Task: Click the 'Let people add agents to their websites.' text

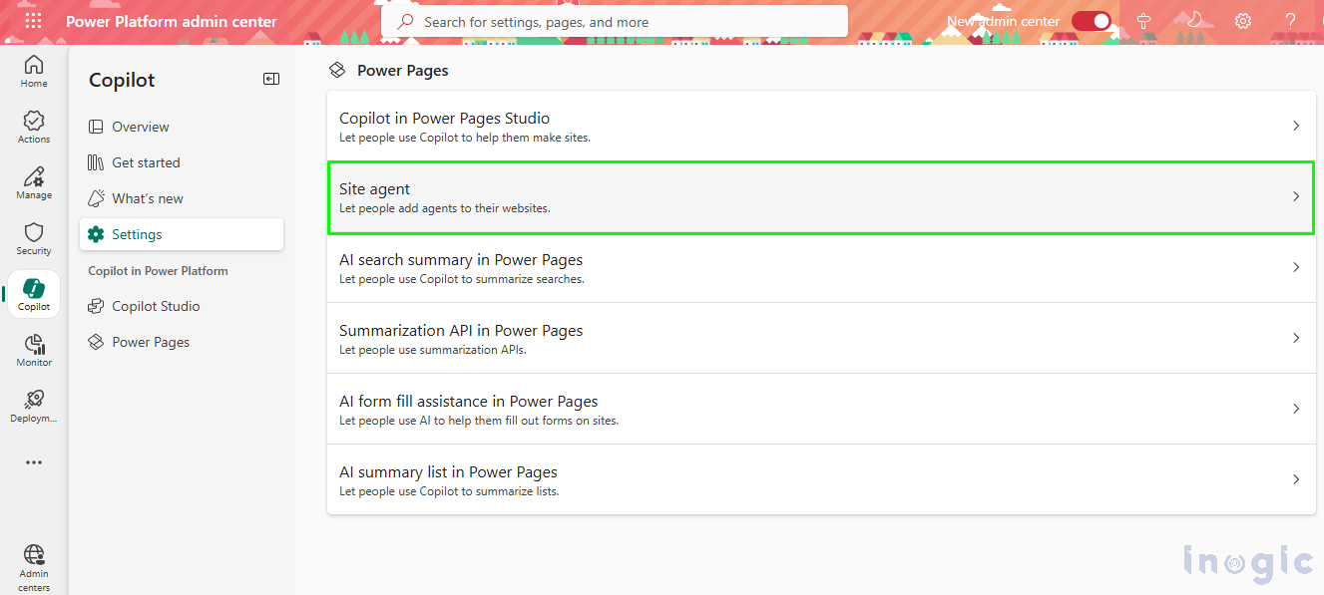Action: tap(445, 208)
